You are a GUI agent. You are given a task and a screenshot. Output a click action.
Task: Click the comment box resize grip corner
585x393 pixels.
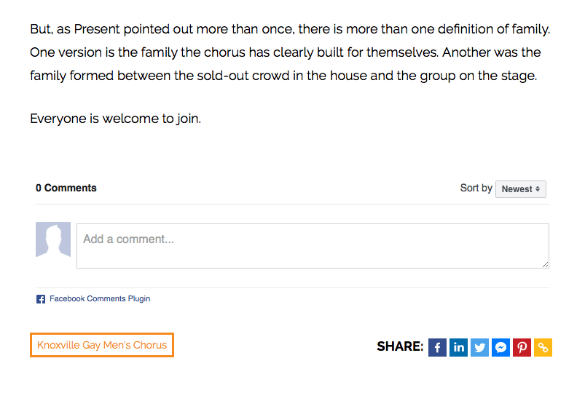pos(545,264)
